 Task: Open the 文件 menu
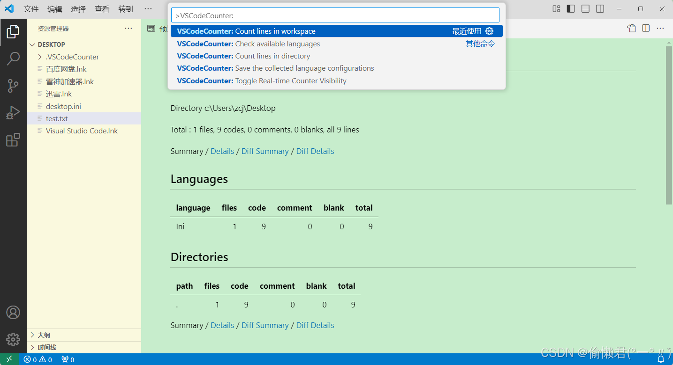click(31, 9)
